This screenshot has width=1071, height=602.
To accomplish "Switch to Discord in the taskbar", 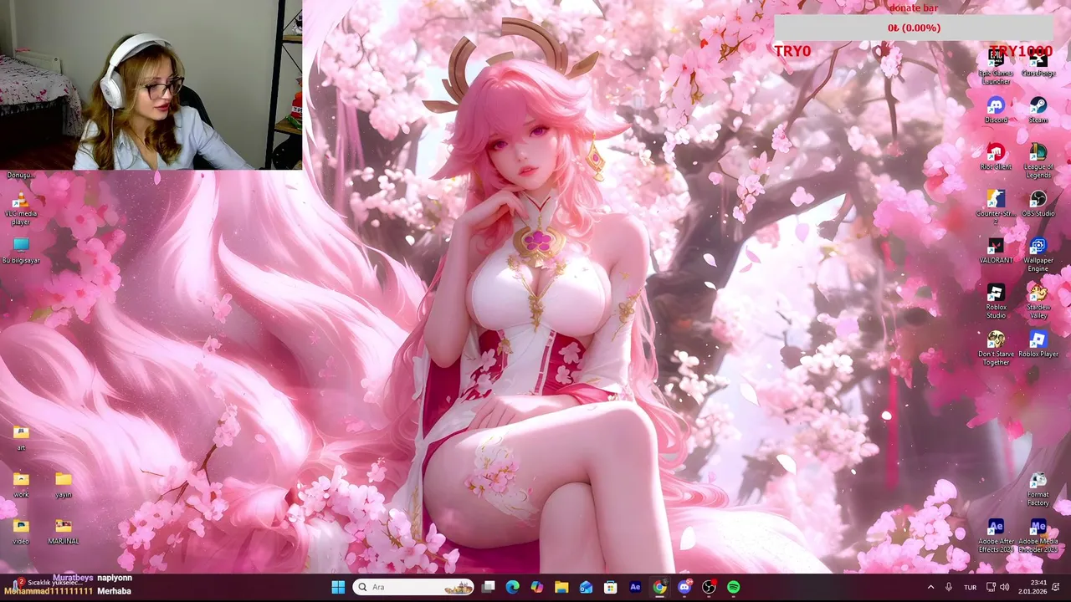I will (x=684, y=587).
